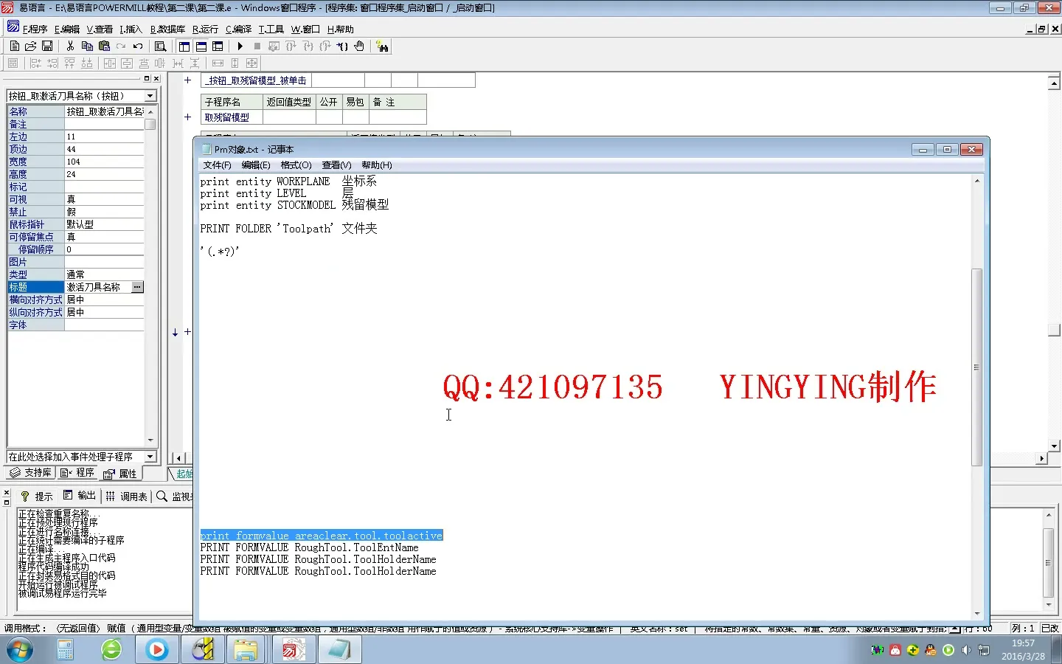Open the event handler subroutine dropdown
1062x664 pixels.
tap(150, 456)
